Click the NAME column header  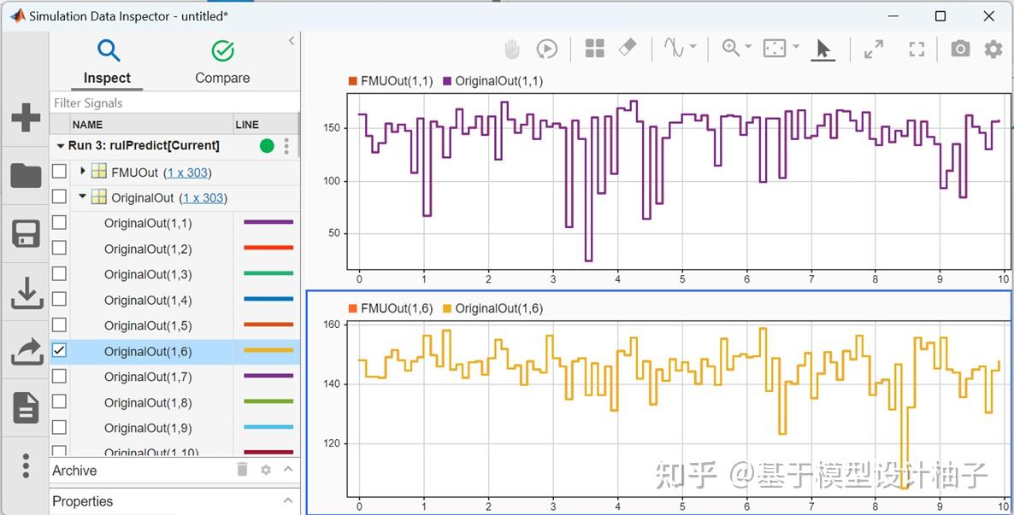click(151, 124)
